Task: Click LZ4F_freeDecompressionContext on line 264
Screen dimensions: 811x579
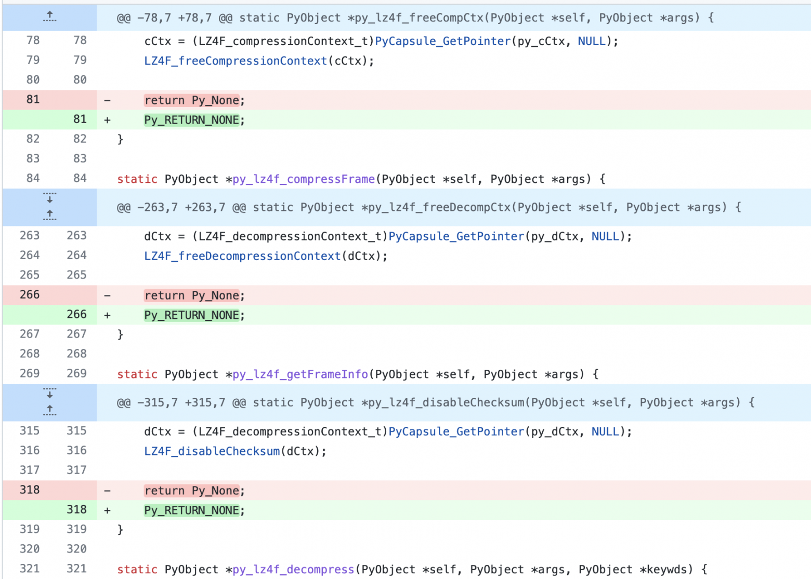Action: point(242,256)
